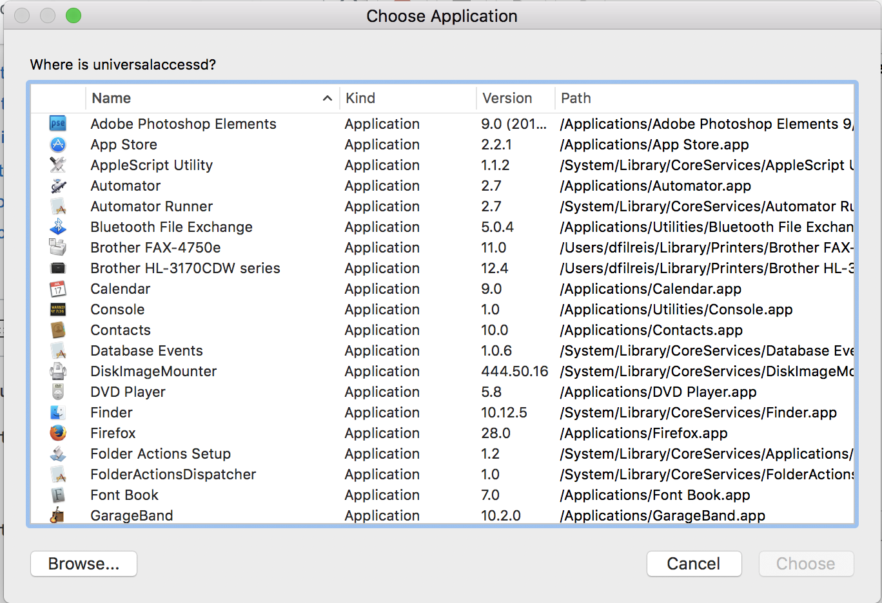This screenshot has height=603, width=882.
Task: Click the DiskImageMounter icon
Action: [x=58, y=371]
